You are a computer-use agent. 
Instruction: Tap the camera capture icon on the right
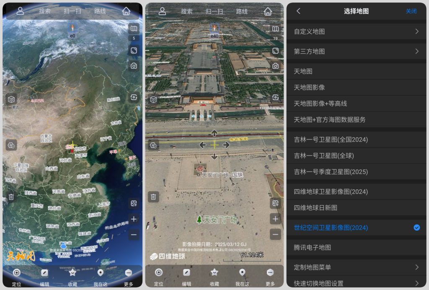click(276, 66)
